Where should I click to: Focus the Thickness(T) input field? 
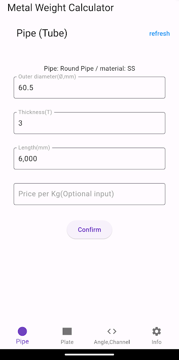[89, 123]
